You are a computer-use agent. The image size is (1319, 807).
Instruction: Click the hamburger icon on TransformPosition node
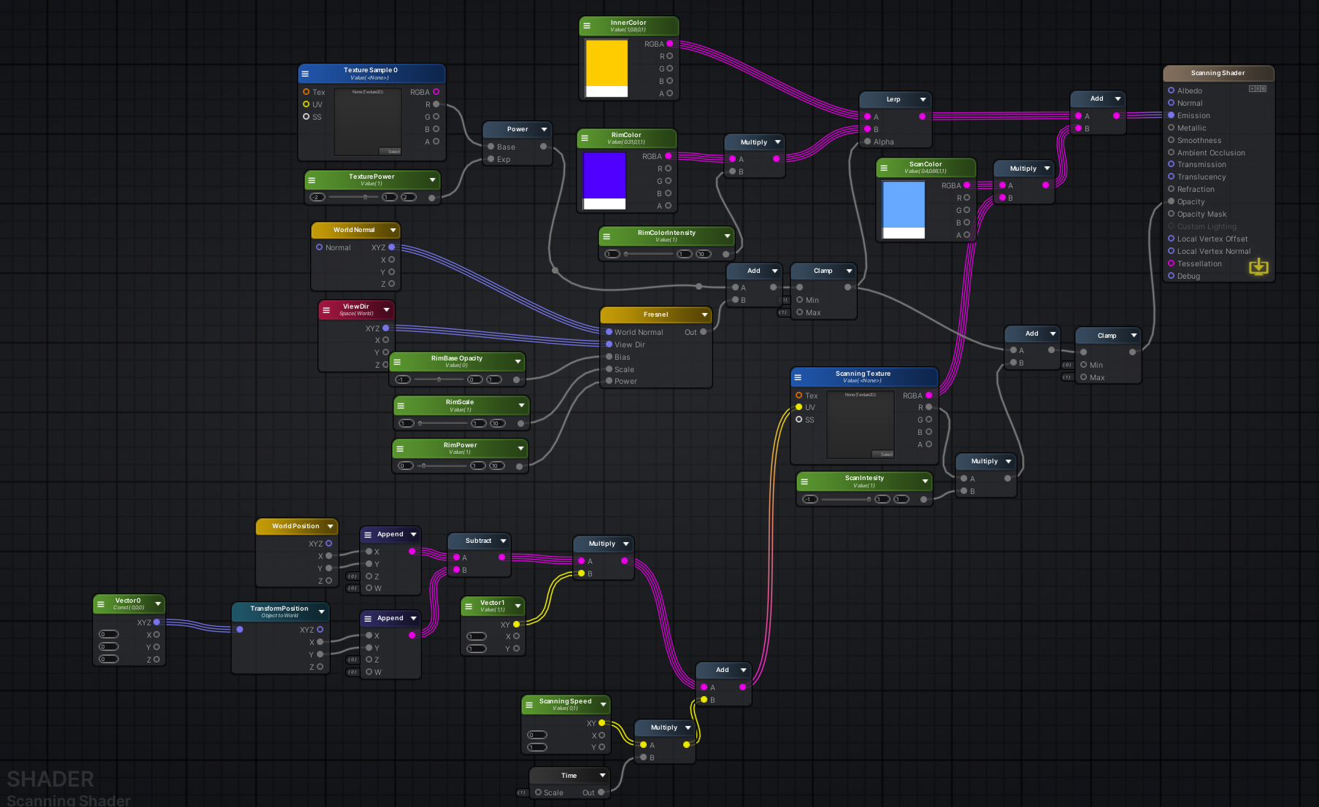point(239,611)
